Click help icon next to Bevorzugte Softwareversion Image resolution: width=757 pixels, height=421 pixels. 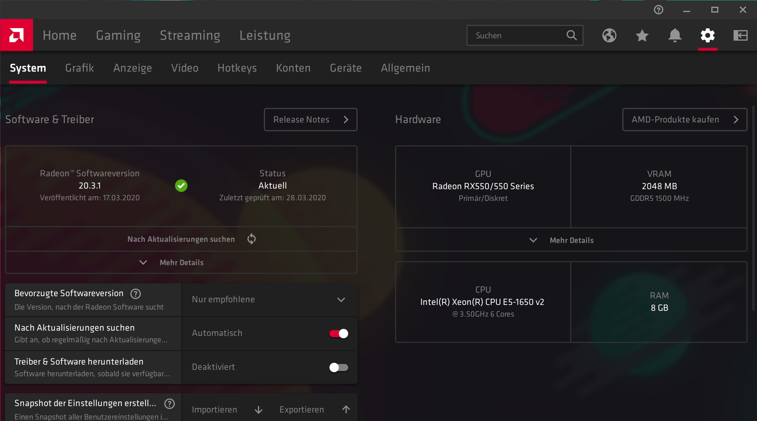point(136,294)
